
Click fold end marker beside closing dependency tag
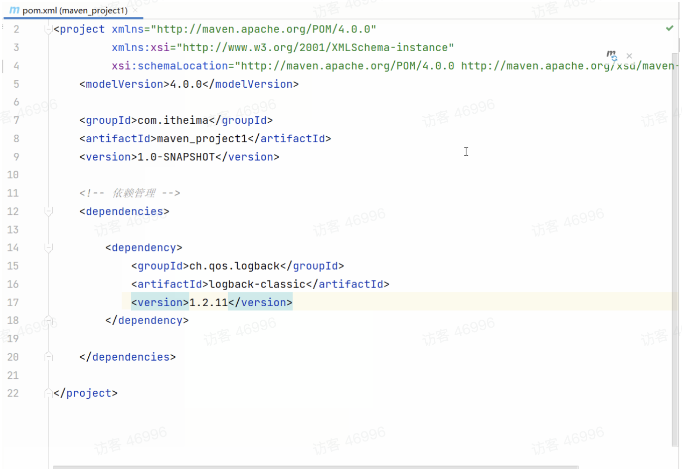point(49,321)
